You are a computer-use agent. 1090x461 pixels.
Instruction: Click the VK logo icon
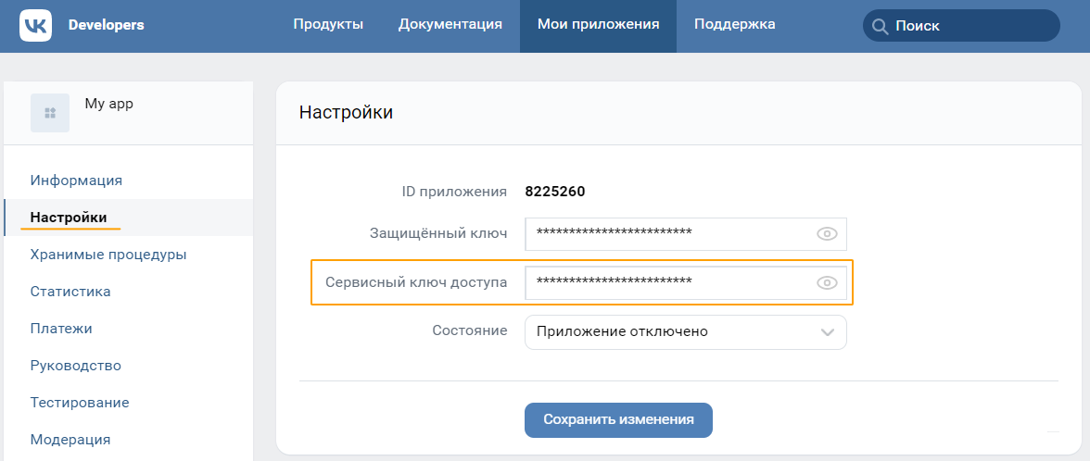tap(35, 26)
